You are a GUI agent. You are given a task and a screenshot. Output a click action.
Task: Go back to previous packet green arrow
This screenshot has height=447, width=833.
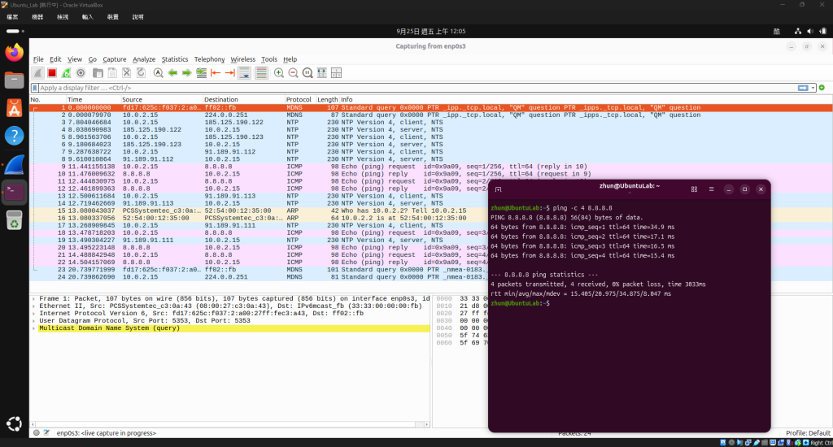172,72
